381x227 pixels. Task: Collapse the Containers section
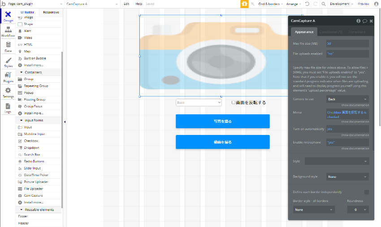pos(22,72)
